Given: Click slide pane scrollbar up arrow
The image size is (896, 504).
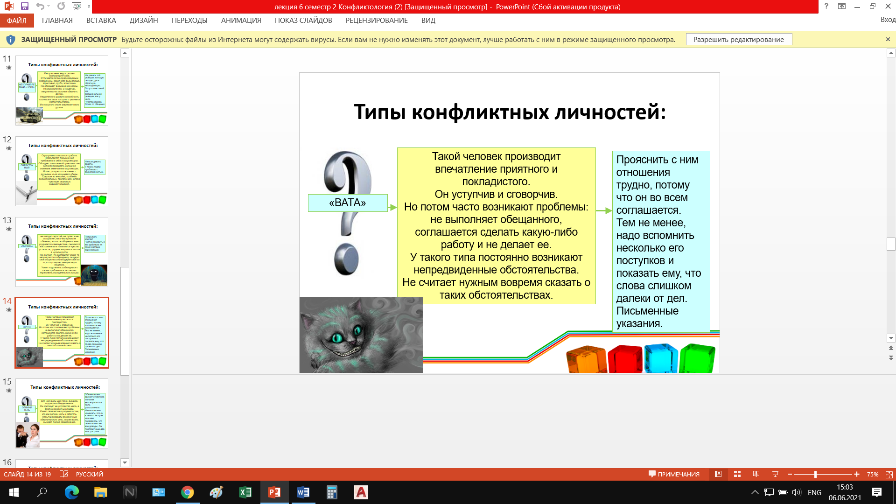Looking at the screenshot, I should (x=125, y=53).
